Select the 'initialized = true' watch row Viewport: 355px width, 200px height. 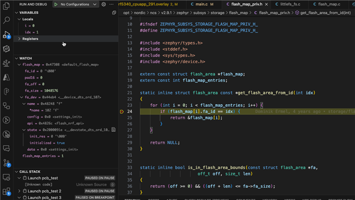(x=66, y=143)
